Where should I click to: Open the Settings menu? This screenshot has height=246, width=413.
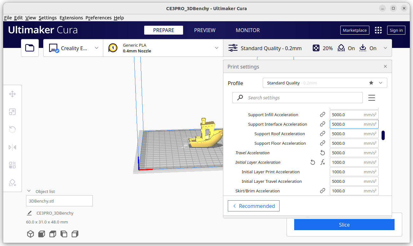click(48, 18)
